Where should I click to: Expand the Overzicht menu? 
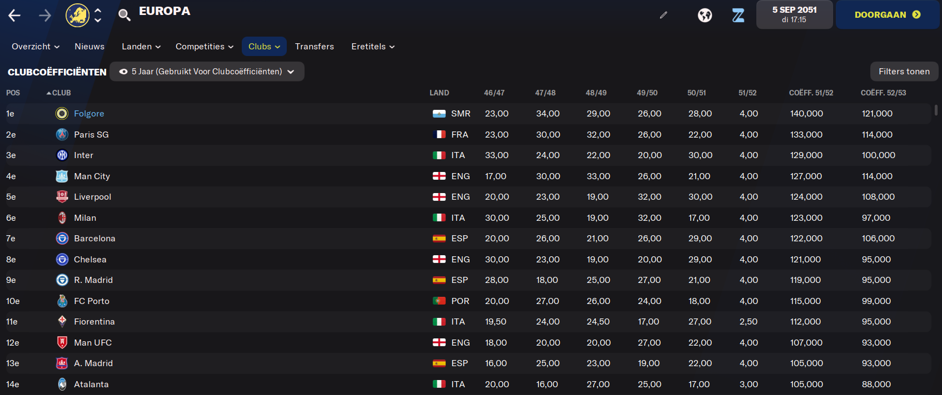point(36,47)
